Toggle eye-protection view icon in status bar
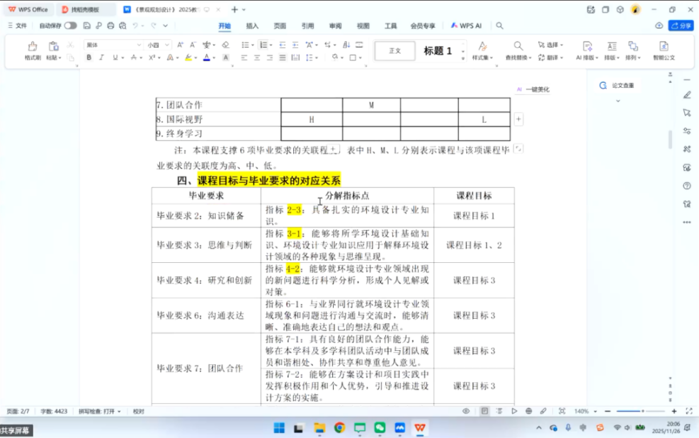Viewport: 699px width, 438px height. 466,411
